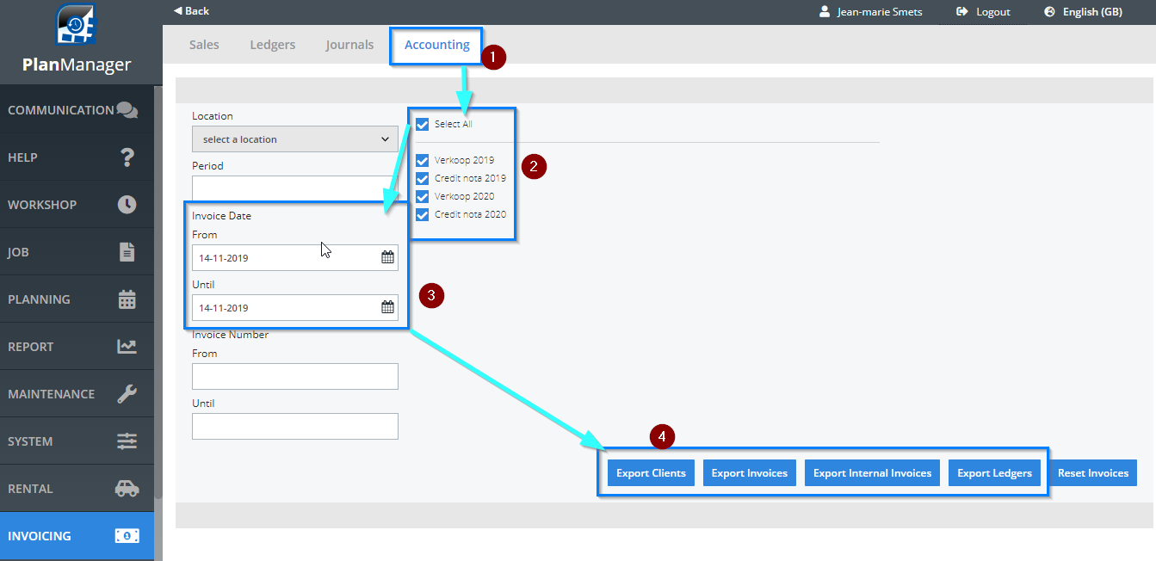The image size is (1156, 561).
Task: Click the 'Credit nota 2020' journal label
Action: [x=470, y=214]
